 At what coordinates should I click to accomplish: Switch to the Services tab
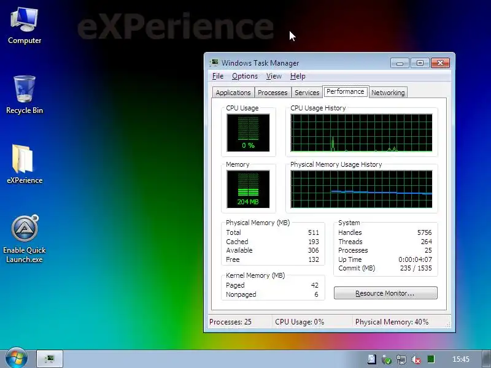[x=307, y=93]
